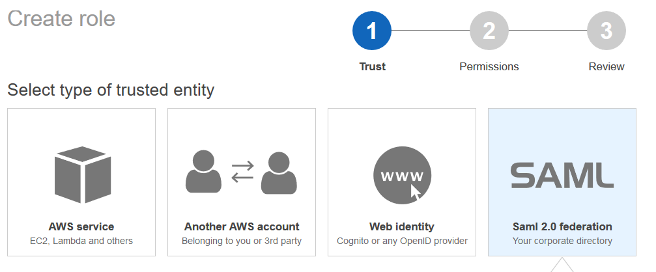Click 'EC2, Lambda and others' description

coord(81,241)
